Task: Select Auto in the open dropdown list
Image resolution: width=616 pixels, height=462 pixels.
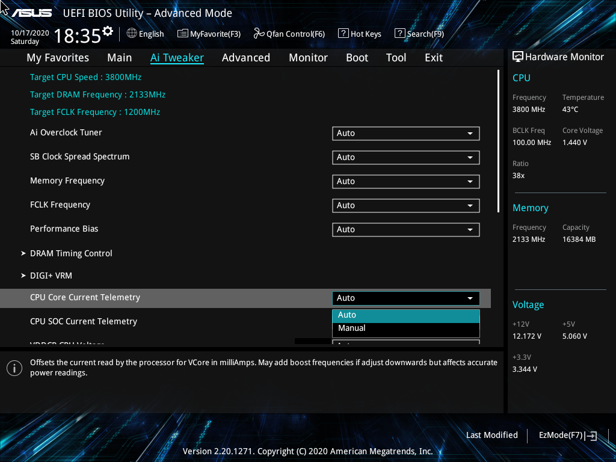Action: (x=406, y=315)
